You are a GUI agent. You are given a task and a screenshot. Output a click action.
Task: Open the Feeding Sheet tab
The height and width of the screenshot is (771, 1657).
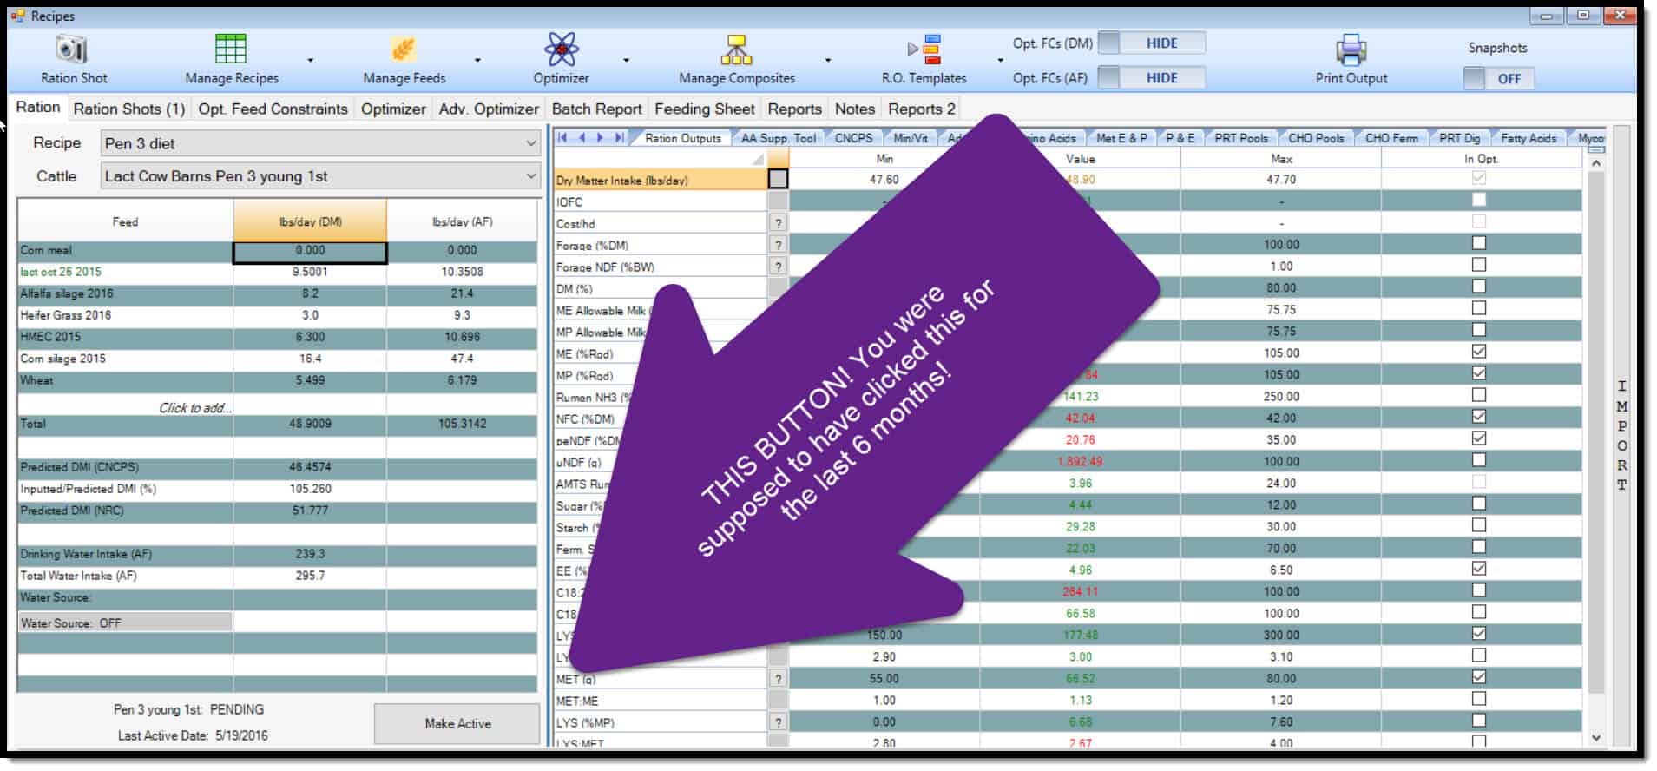coord(705,109)
